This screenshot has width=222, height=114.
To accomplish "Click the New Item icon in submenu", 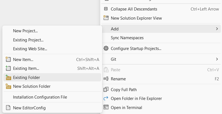I will tap(8, 59).
